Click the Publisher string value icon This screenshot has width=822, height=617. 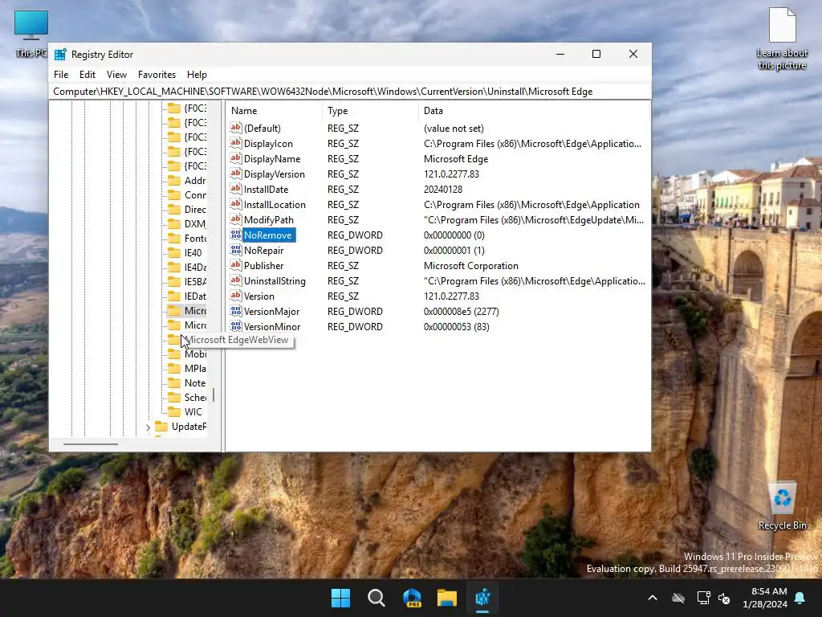[x=236, y=265]
